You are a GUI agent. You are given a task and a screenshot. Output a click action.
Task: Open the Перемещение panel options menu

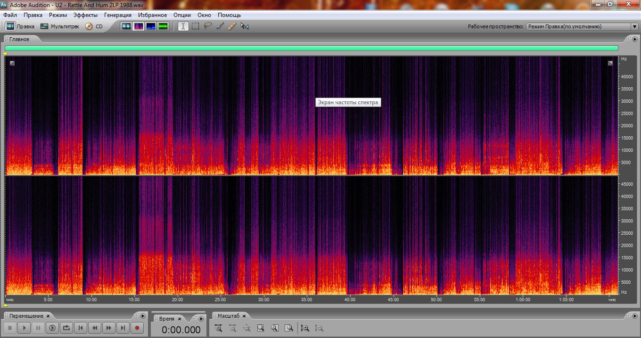pos(143,316)
